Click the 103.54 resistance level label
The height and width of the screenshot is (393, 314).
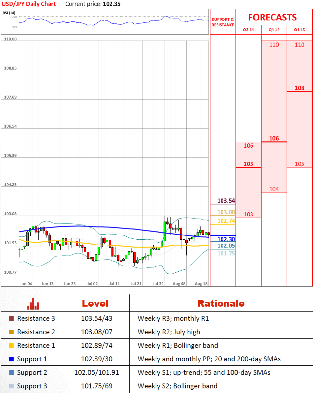[x=226, y=201]
